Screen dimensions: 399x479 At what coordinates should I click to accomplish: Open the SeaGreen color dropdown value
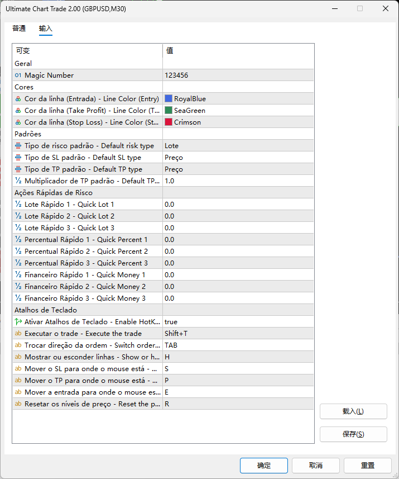pos(238,111)
